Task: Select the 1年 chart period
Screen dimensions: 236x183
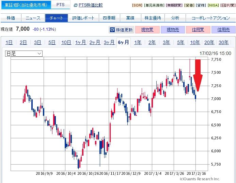Action: coord(138,42)
